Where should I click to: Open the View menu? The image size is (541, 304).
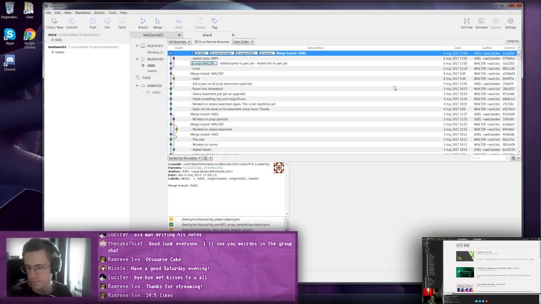[68, 13]
